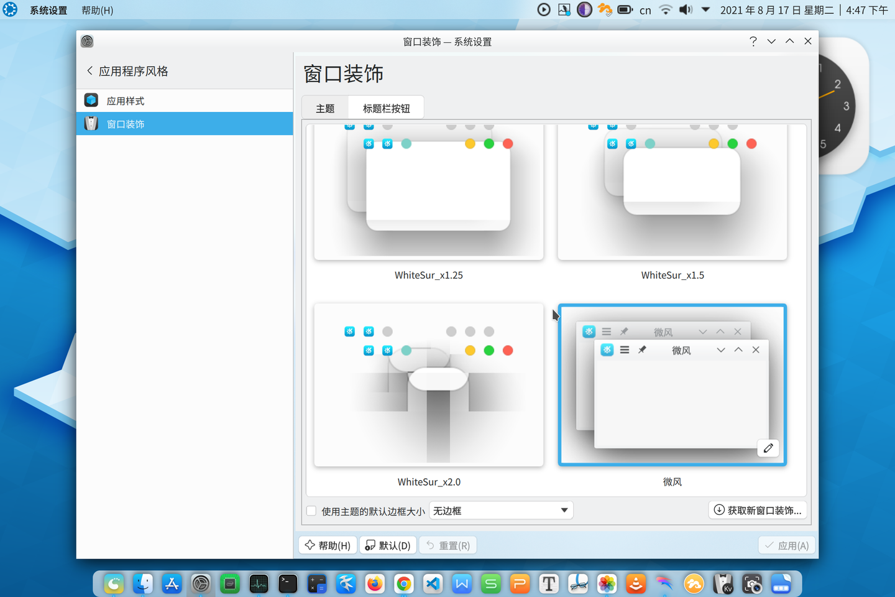The width and height of the screenshot is (895, 597).
Task: Click the system settings icon in the title bar
Action: 87,41
